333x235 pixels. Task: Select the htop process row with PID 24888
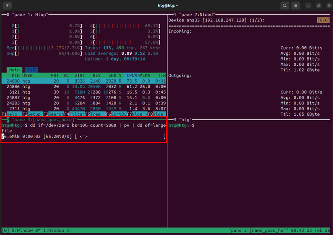61,80
